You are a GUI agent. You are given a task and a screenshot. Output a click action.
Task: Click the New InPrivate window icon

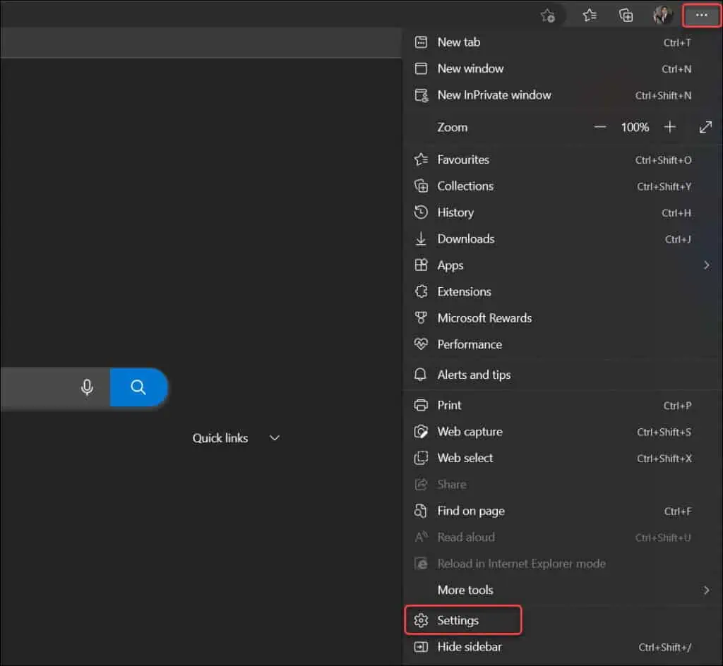421,95
